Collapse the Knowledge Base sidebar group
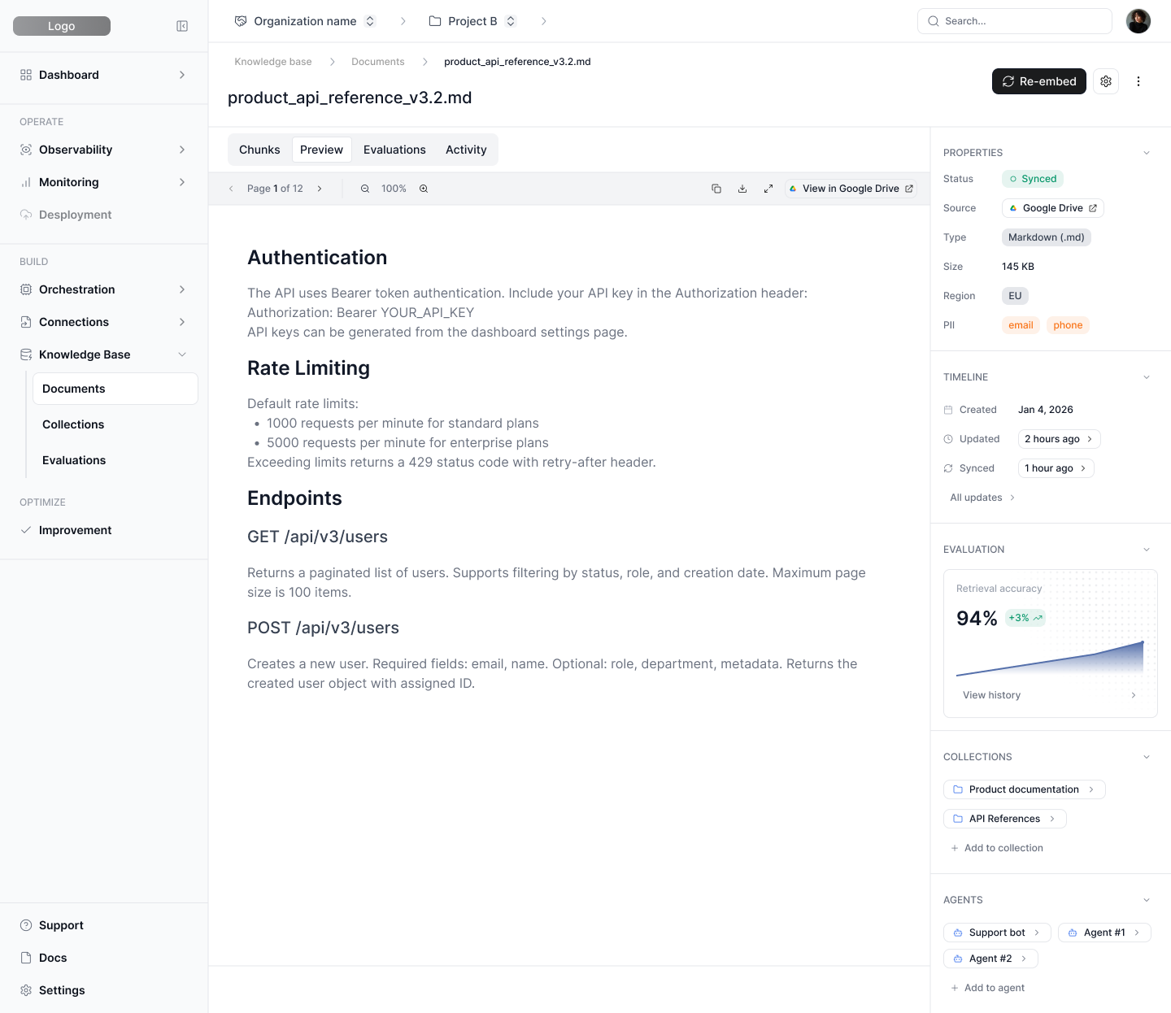The image size is (1171, 1013). pyautogui.click(x=182, y=354)
